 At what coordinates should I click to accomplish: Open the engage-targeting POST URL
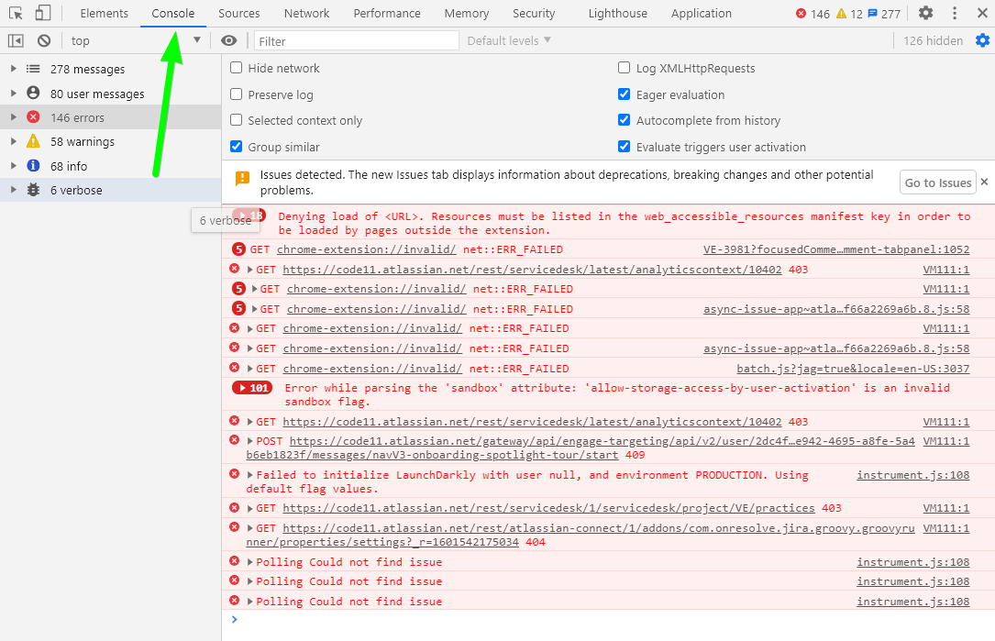point(580,448)
